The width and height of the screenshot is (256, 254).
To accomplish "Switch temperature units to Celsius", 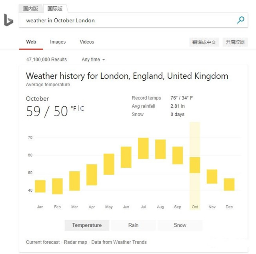I will 82,108.
